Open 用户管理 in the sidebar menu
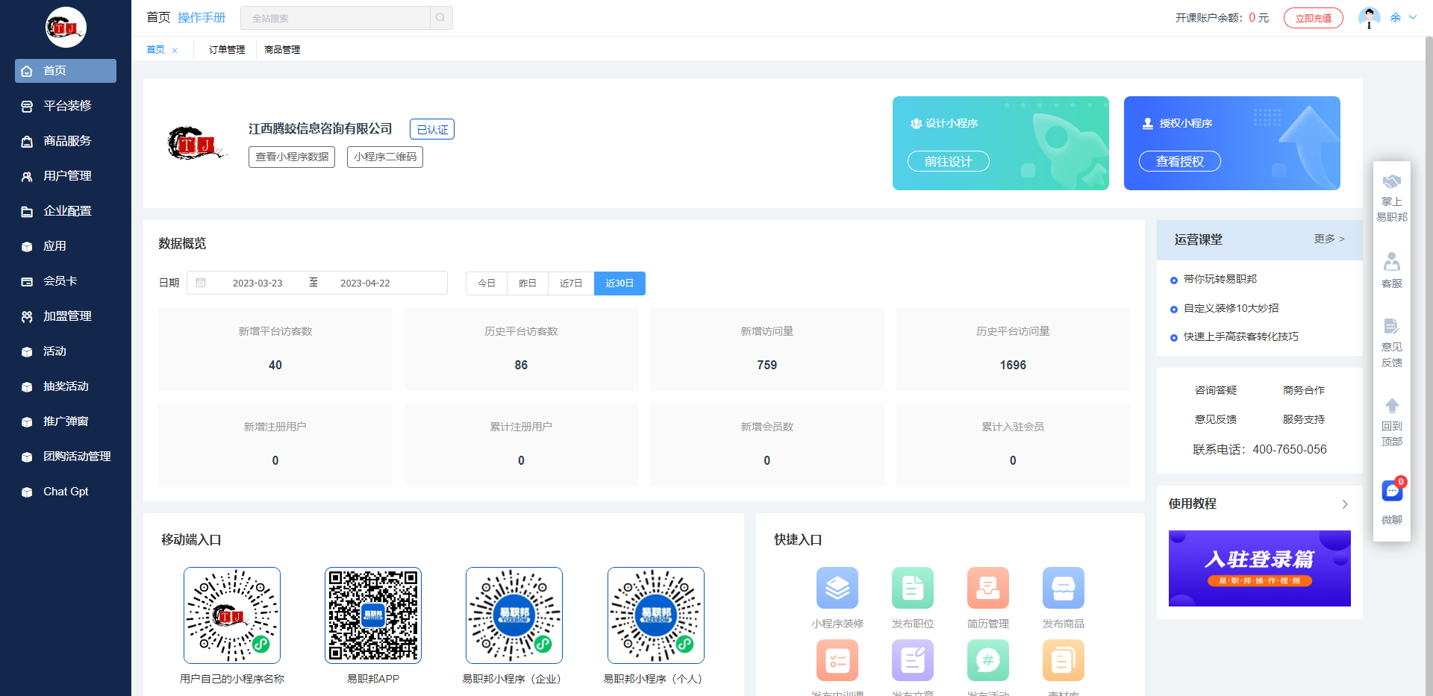 (67, 176)
